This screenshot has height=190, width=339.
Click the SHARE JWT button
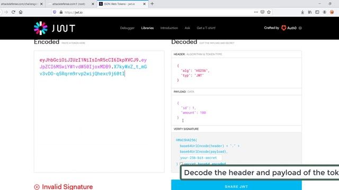pyautogui.click(x=236, y=185)
